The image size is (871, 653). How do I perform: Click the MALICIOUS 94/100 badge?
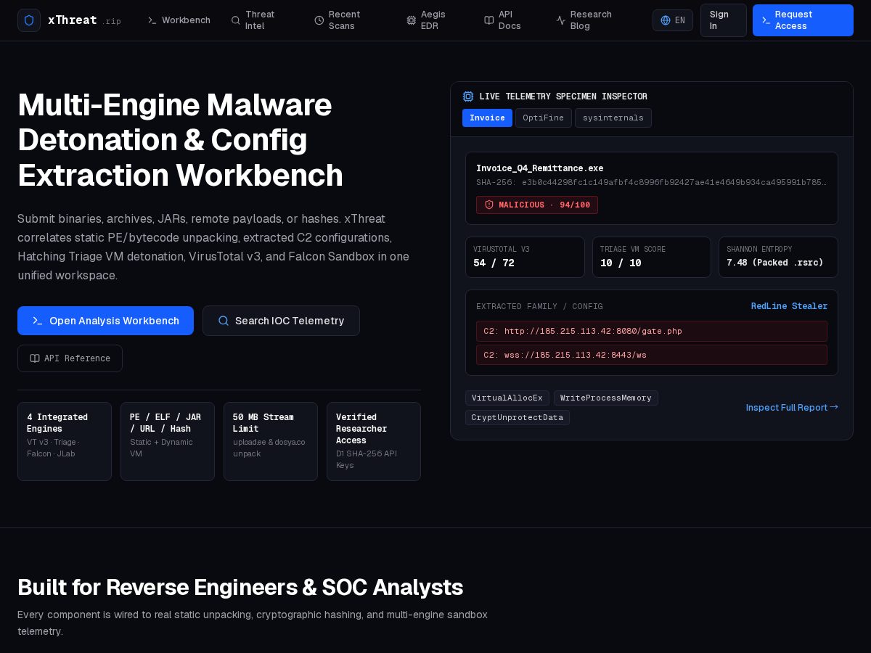click(x=537, y=205)
